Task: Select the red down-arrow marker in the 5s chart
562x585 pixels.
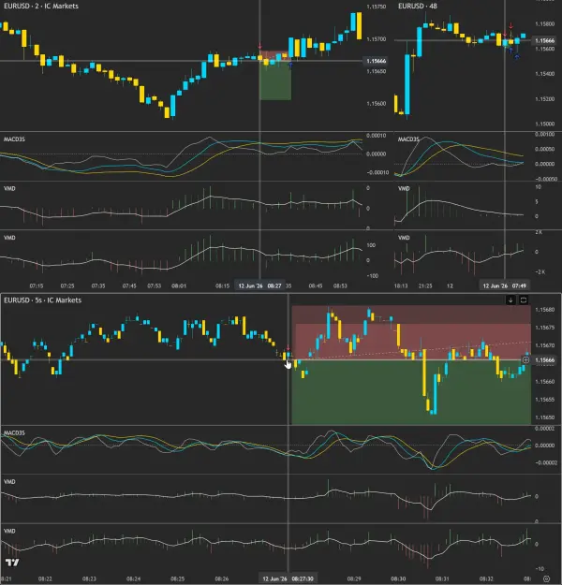Action: 288,348
